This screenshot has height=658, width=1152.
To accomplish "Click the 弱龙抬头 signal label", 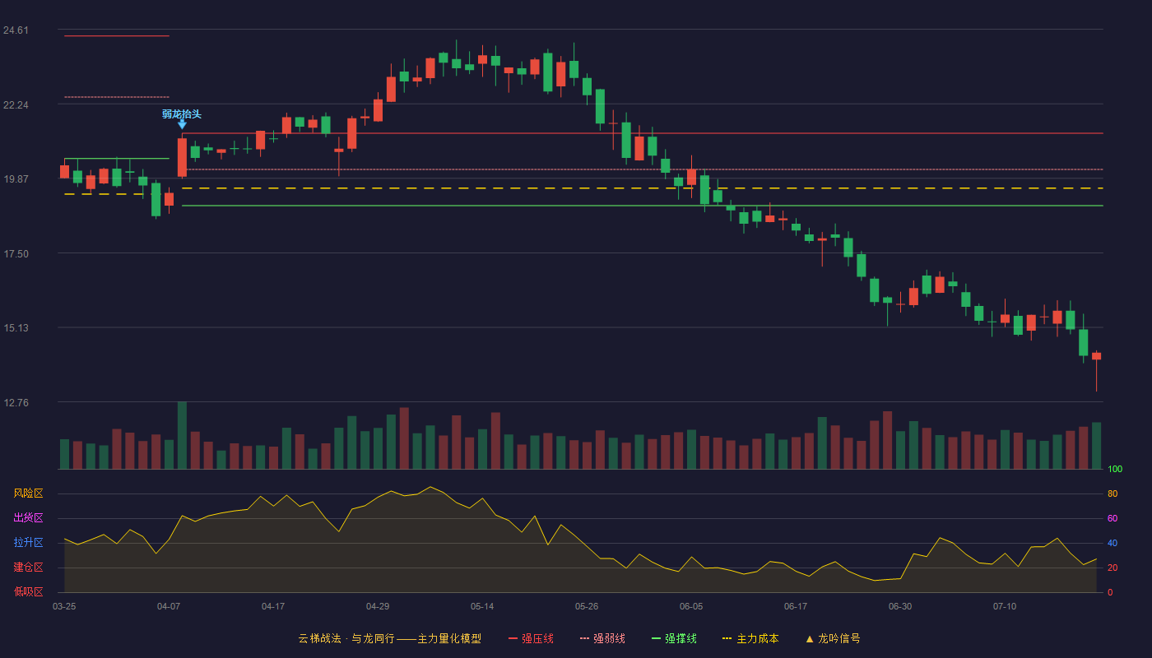I will [182, 114].
